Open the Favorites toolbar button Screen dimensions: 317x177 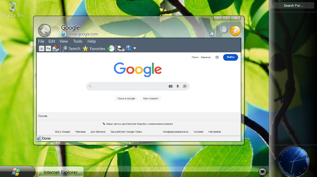[94, 48]
